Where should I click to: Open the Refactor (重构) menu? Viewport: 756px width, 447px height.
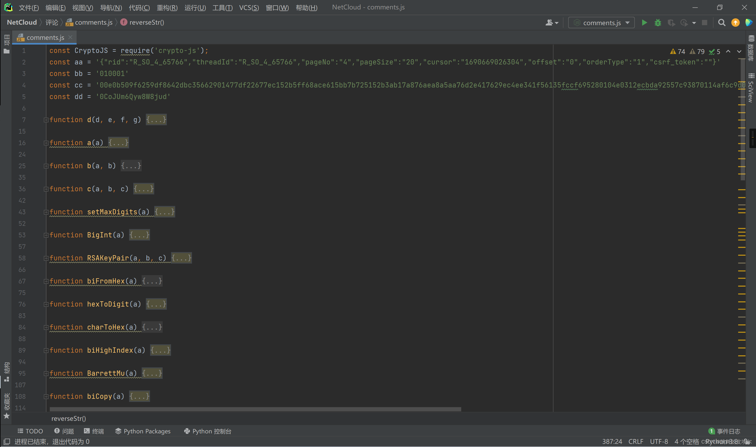(x=167, y=8)
